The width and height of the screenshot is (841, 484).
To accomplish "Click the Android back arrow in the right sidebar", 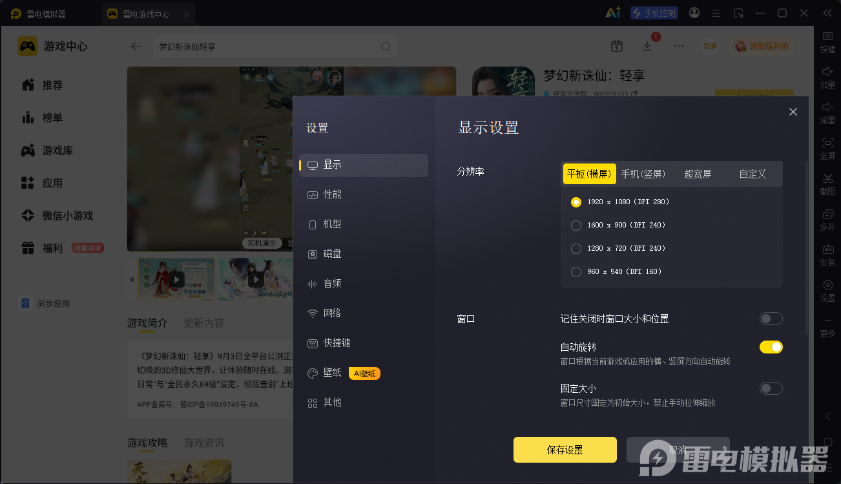I will (828, 417).
